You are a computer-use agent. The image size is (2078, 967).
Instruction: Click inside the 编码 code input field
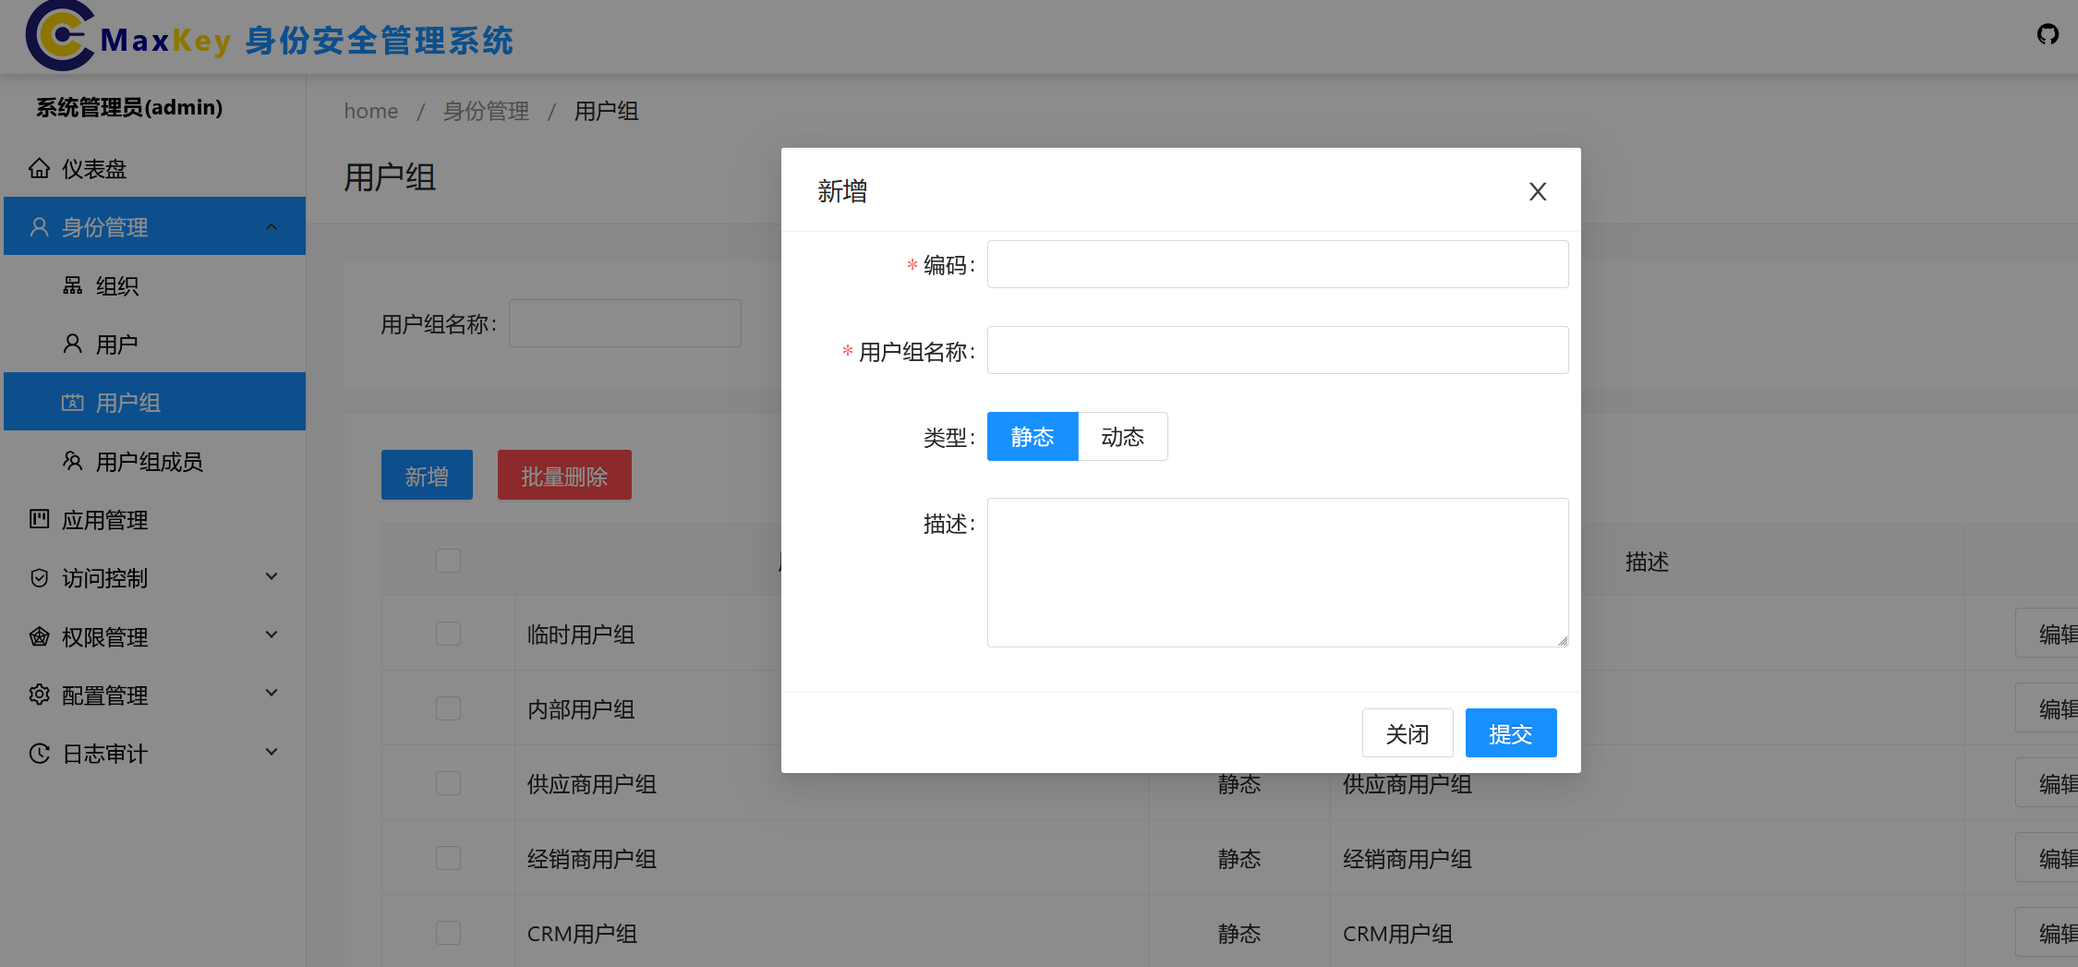pyautogui.click(x=1276, y=264)
